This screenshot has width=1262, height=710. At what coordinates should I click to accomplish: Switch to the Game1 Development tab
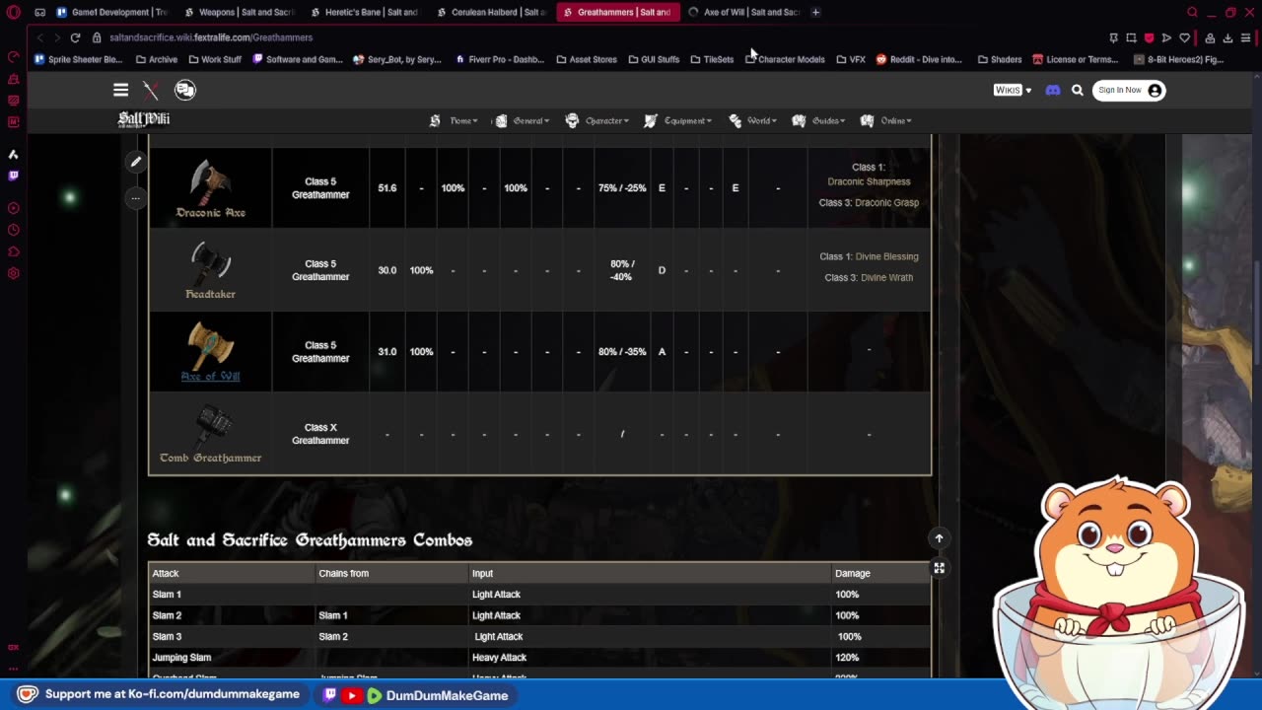pyautogui.click(x=113, y=12)
